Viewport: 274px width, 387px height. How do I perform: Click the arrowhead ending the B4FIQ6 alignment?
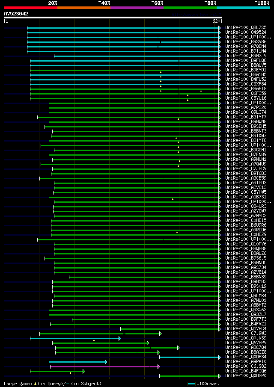(84, 372)
